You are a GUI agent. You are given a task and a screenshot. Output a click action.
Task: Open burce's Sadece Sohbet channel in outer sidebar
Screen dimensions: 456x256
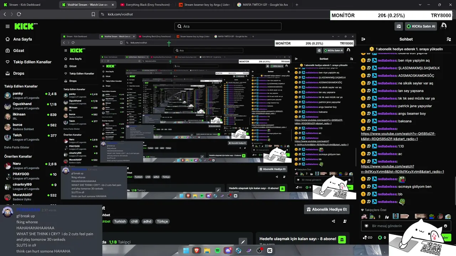(x=30, y=127)
